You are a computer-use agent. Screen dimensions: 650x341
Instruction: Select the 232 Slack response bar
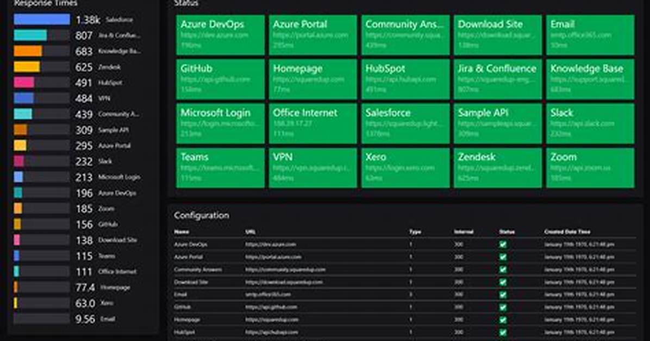[42, 161]
